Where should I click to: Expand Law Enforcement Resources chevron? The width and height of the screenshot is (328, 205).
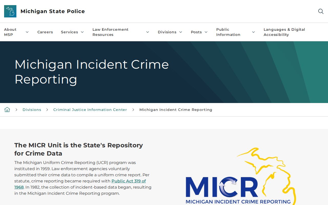coord(148,32)
